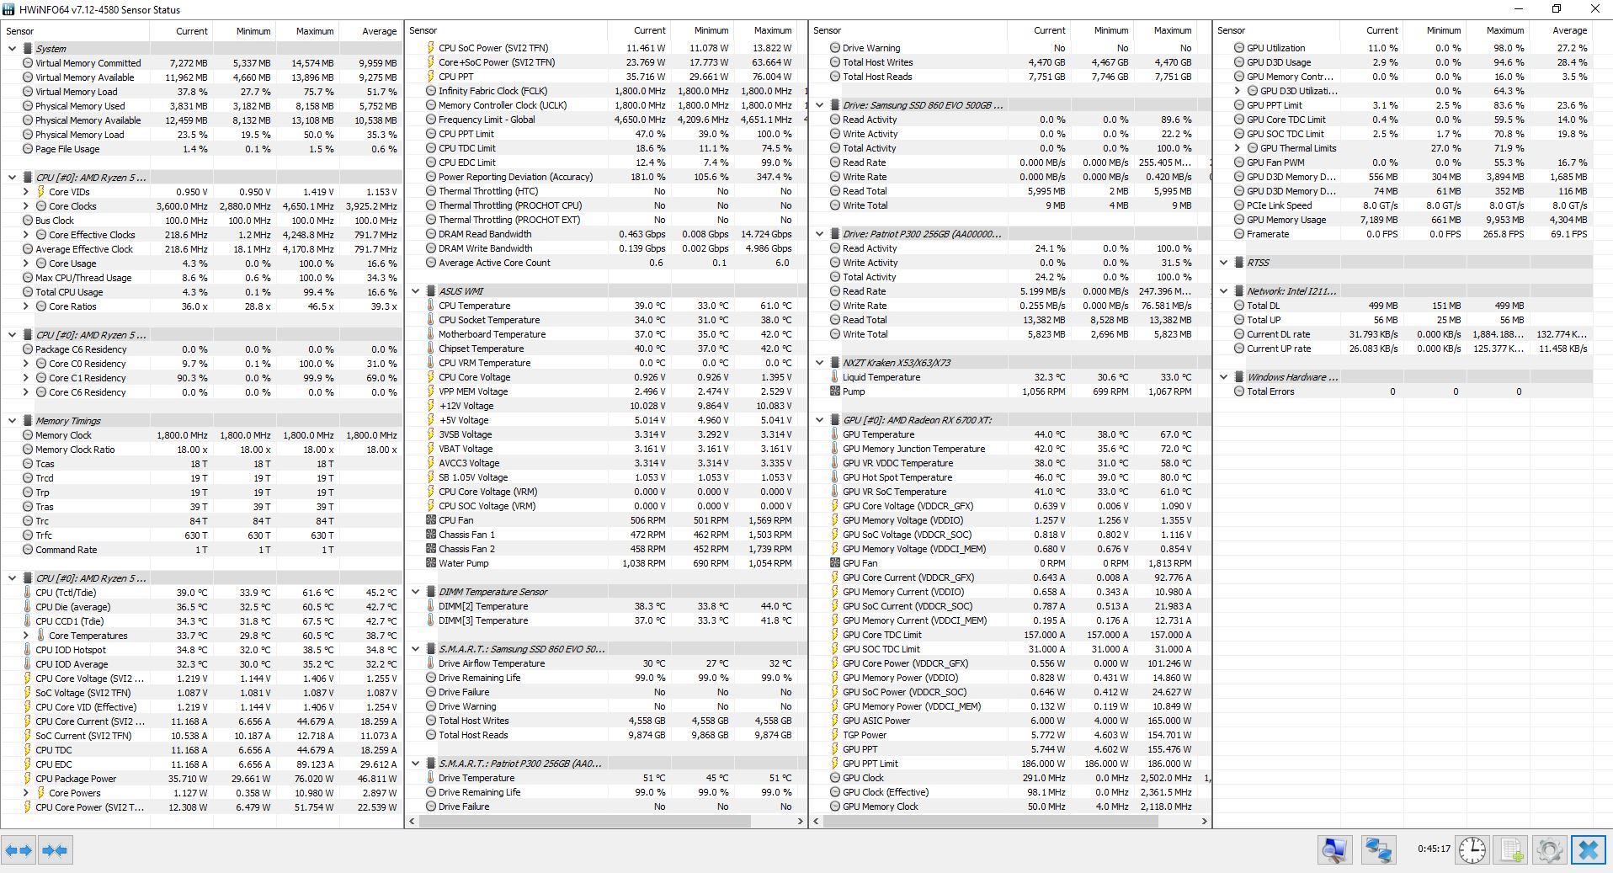Collapse the S.M.A.R.T.: Samsung SSD 860 EVO group
Viewport: 1613px width, 873px height.
pyautogui.click(x=416, y=649)
